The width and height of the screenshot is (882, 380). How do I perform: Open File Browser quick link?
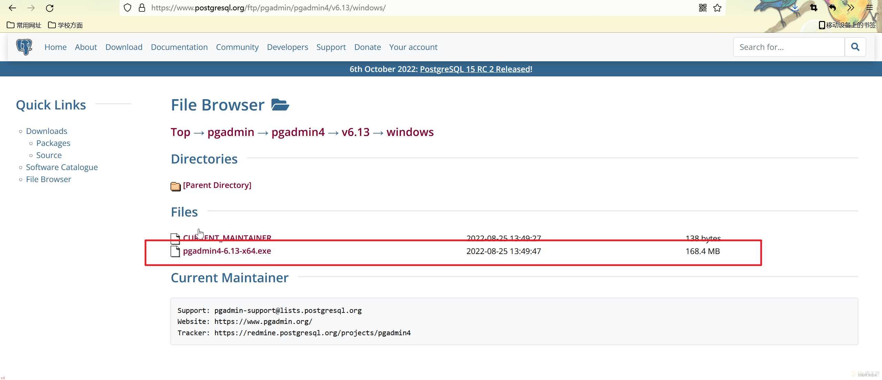pyautogui.click(x=49, y=179)
